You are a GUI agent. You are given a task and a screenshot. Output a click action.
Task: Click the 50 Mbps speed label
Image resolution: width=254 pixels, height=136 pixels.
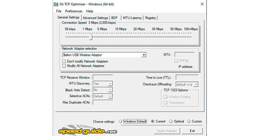click(176, 29)
